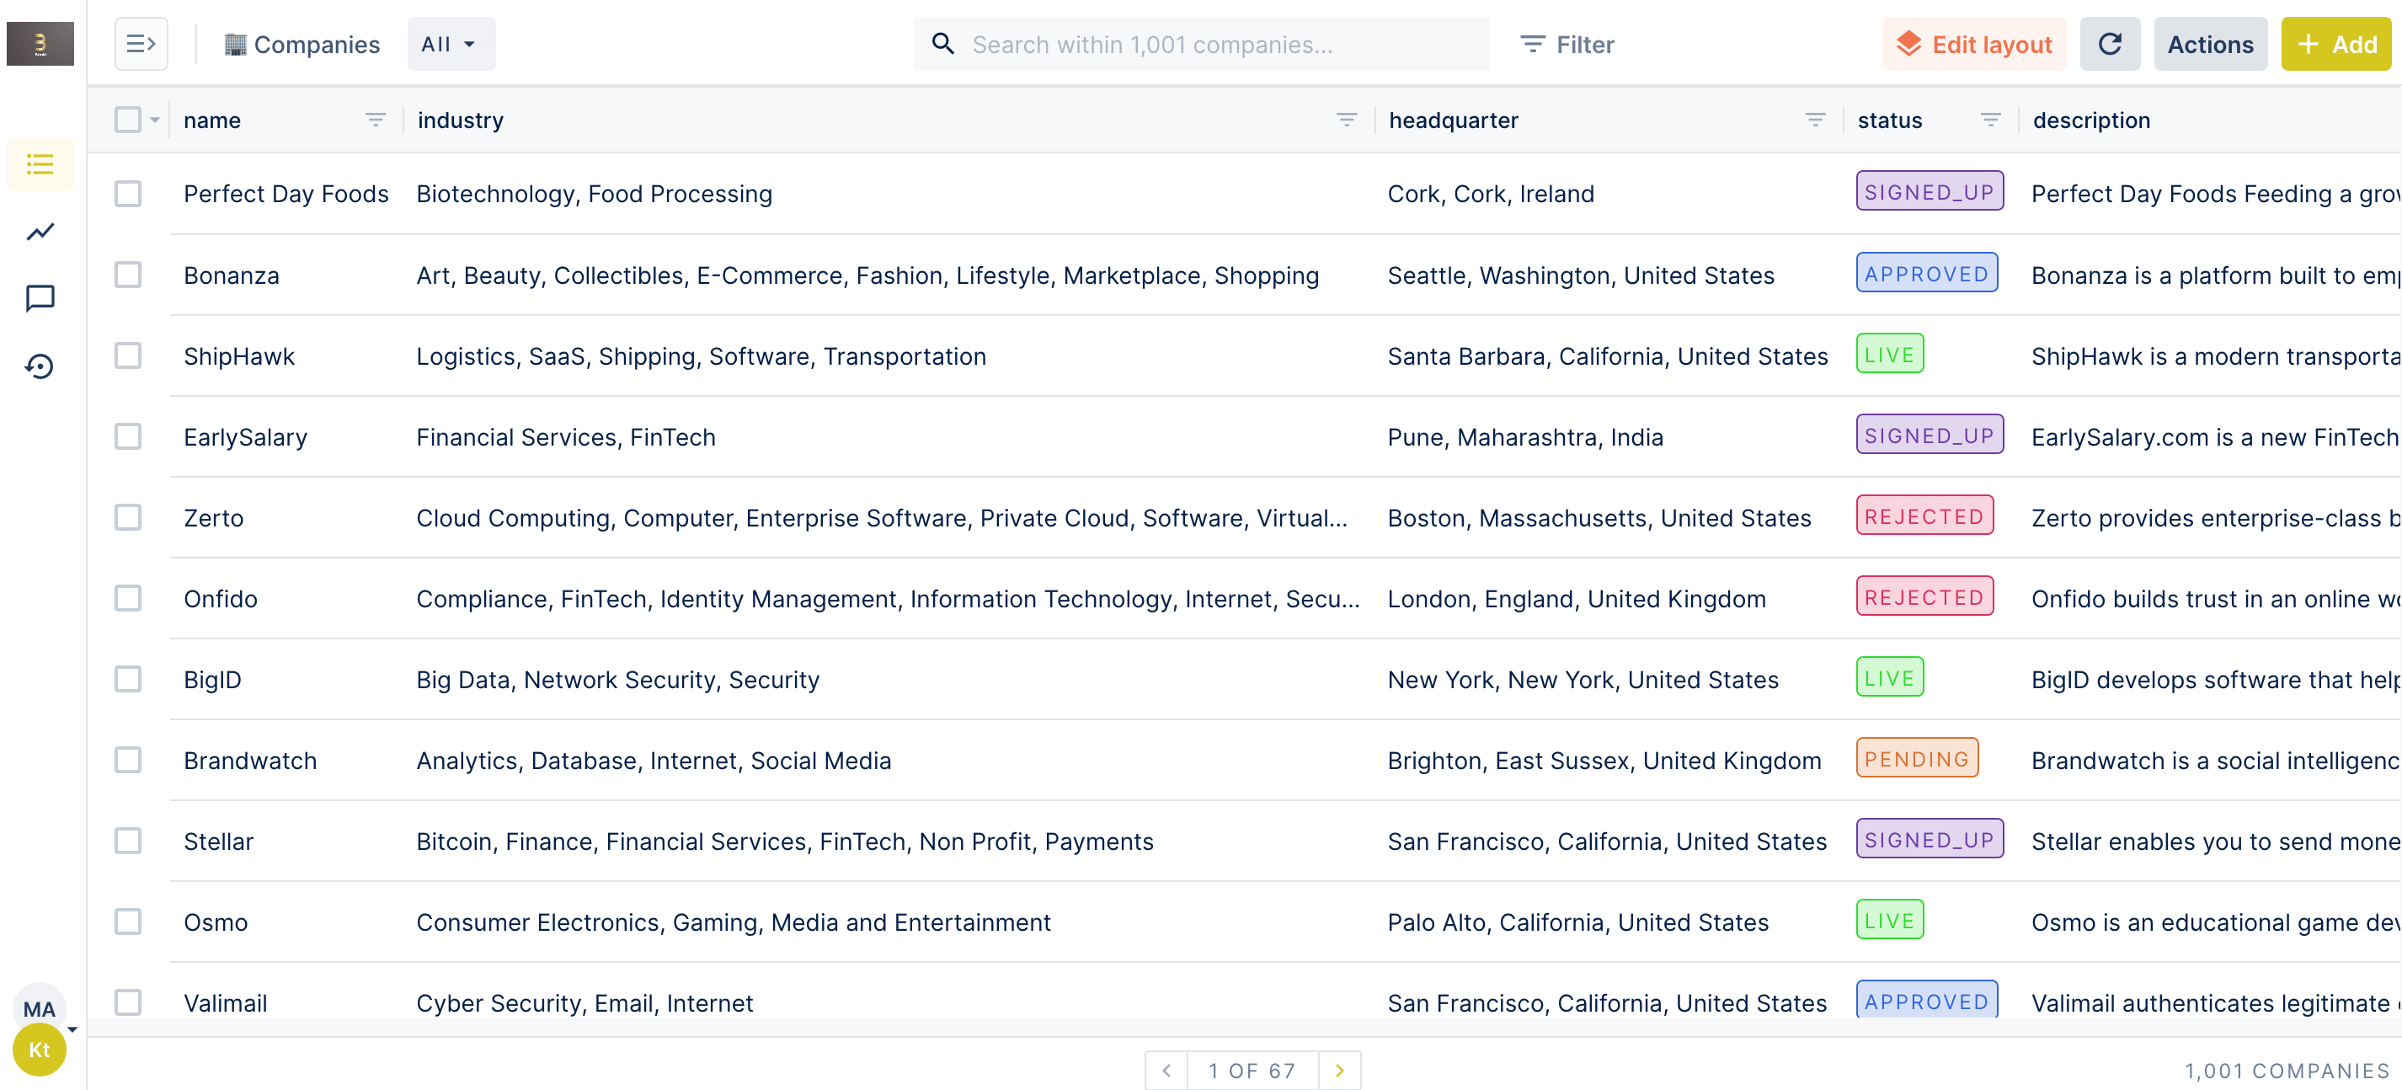Click Stellar's description cell

(2216, 841)
